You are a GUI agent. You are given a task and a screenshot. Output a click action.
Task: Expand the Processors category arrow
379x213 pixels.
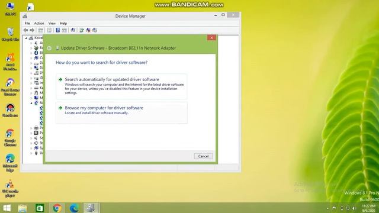tap(31, 133)
